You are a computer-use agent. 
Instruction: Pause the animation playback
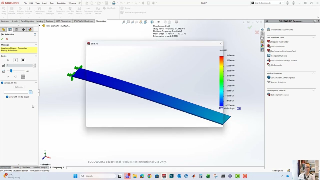(15, 60)
